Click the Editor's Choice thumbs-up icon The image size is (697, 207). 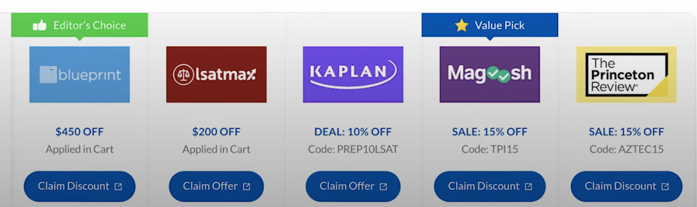[40, 25]
